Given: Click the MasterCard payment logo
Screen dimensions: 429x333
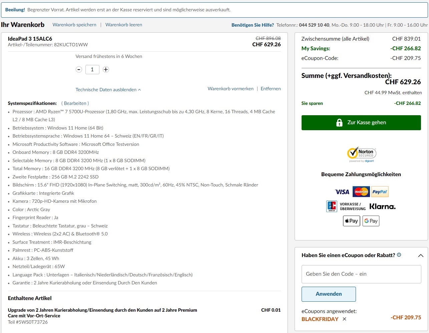Looking at the screenshot, I should 361,192.
